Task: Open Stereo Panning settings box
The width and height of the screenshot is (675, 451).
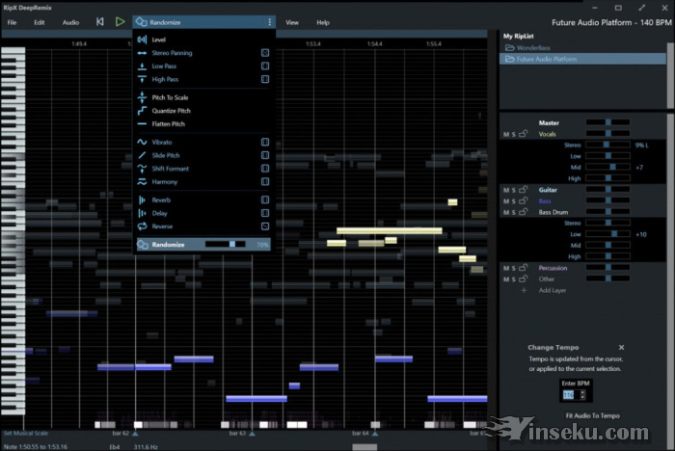Action: pyautogui.click(x=265, y=53)
